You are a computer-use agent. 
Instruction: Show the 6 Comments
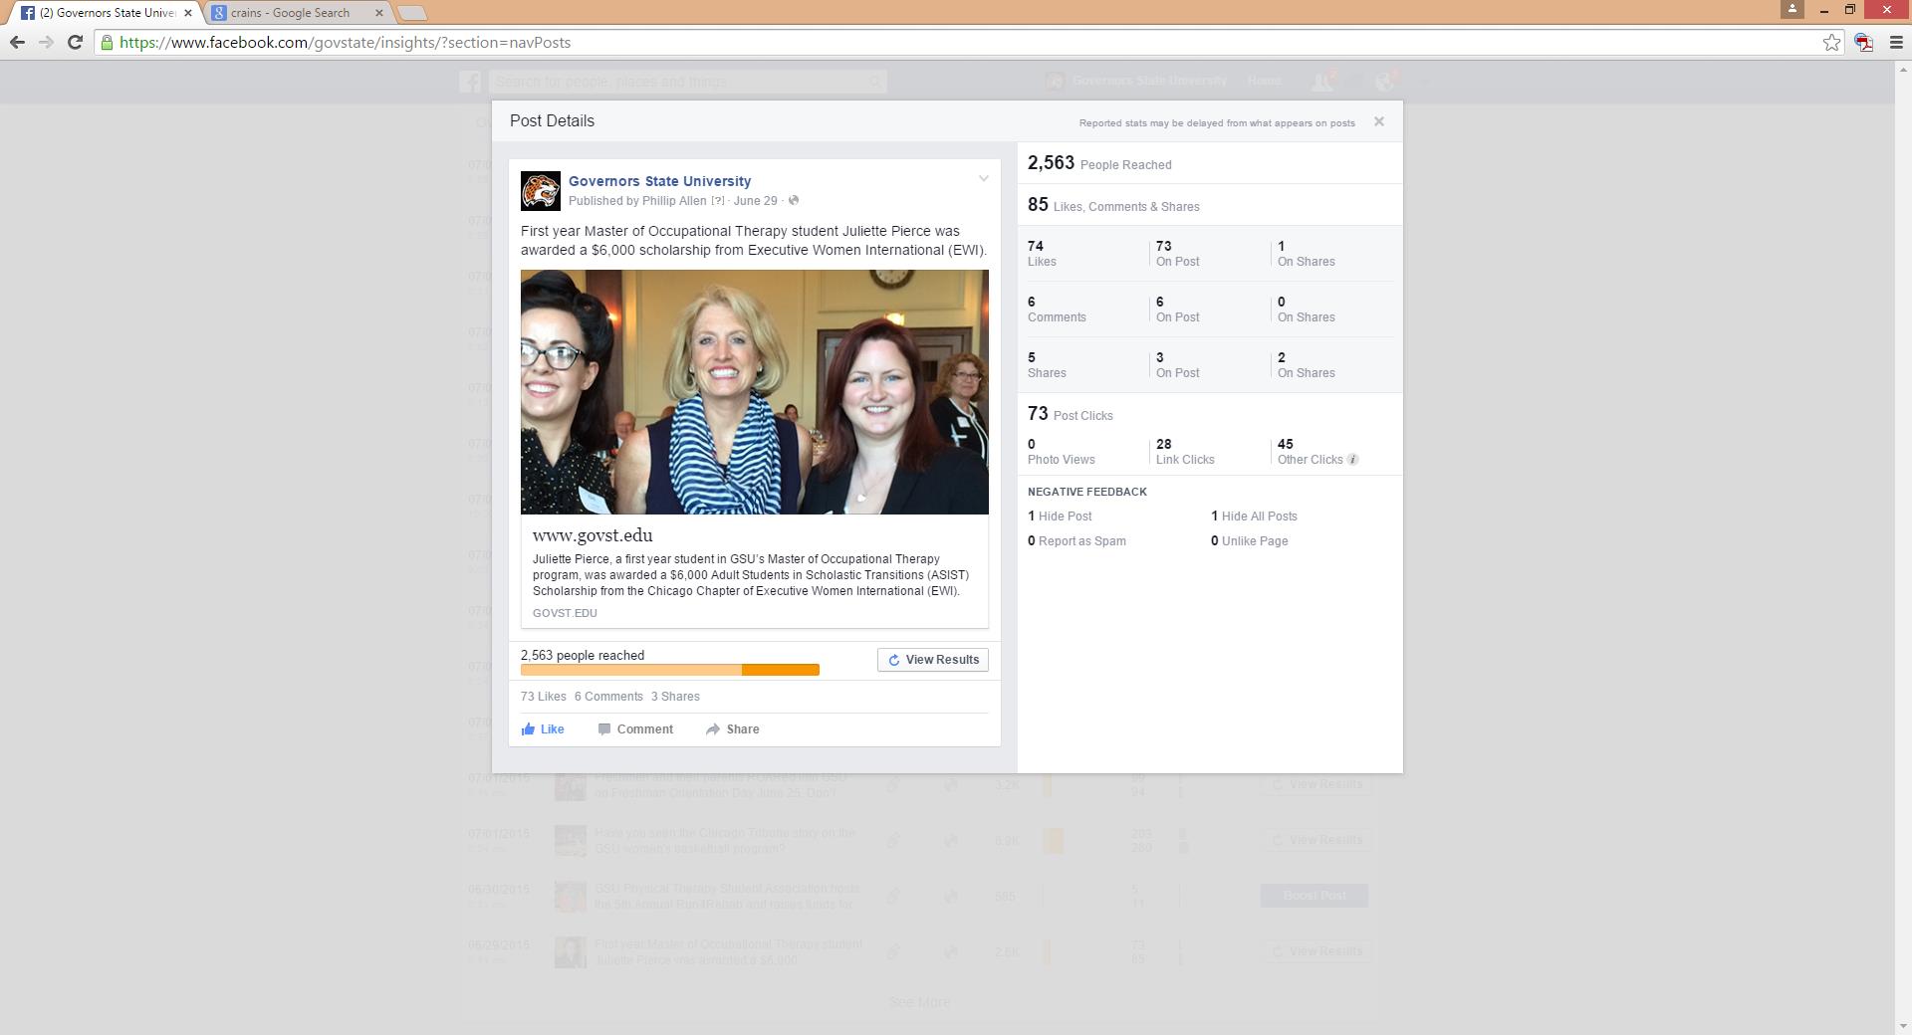click(608, 697)
